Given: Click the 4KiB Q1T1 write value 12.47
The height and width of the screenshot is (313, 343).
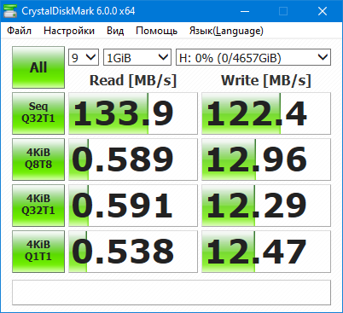Looking at the screenshot, I should [266, 252].
